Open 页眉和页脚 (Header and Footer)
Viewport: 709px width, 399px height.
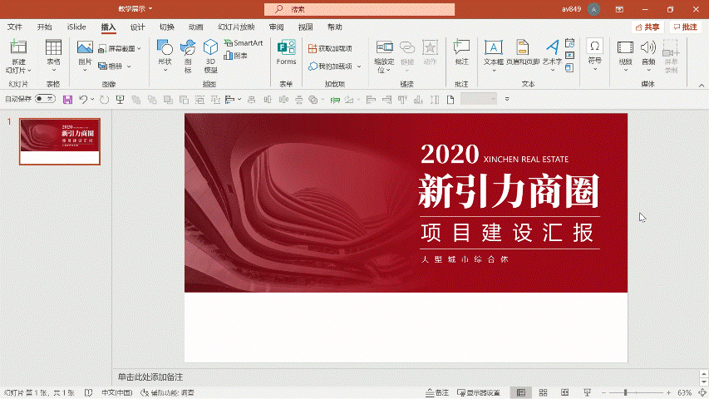click(523, 52)
